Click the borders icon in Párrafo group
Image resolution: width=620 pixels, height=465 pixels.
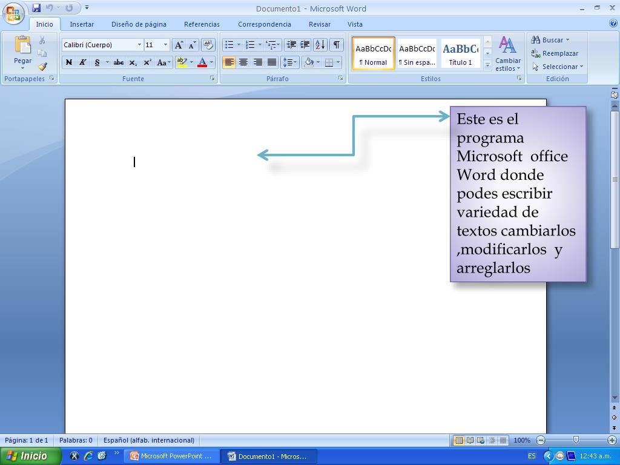click(x=329, y=62)
